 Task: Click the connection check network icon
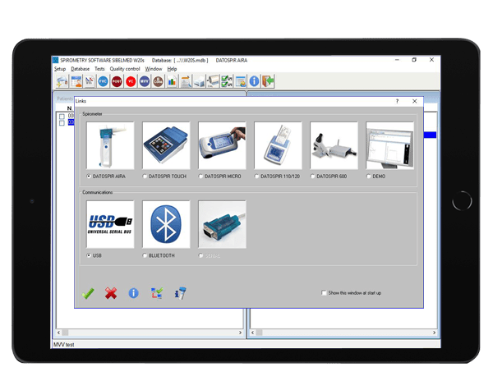coord(157,293)
